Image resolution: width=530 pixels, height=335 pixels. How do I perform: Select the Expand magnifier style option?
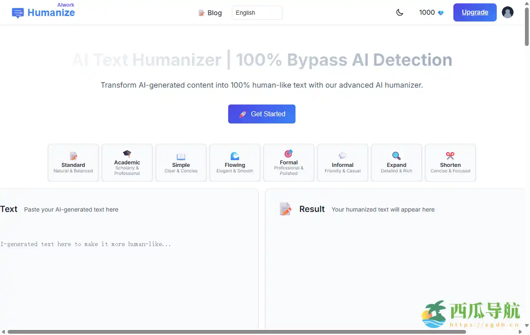[x=396, y=163]
